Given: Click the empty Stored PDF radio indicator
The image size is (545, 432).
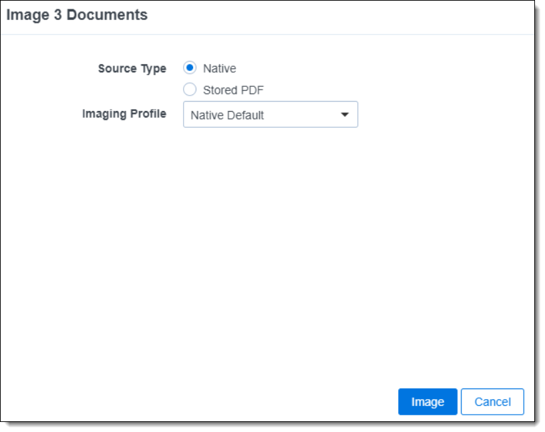Looking at the screenshot, I should pyautogui.click(x=190, y=89).
